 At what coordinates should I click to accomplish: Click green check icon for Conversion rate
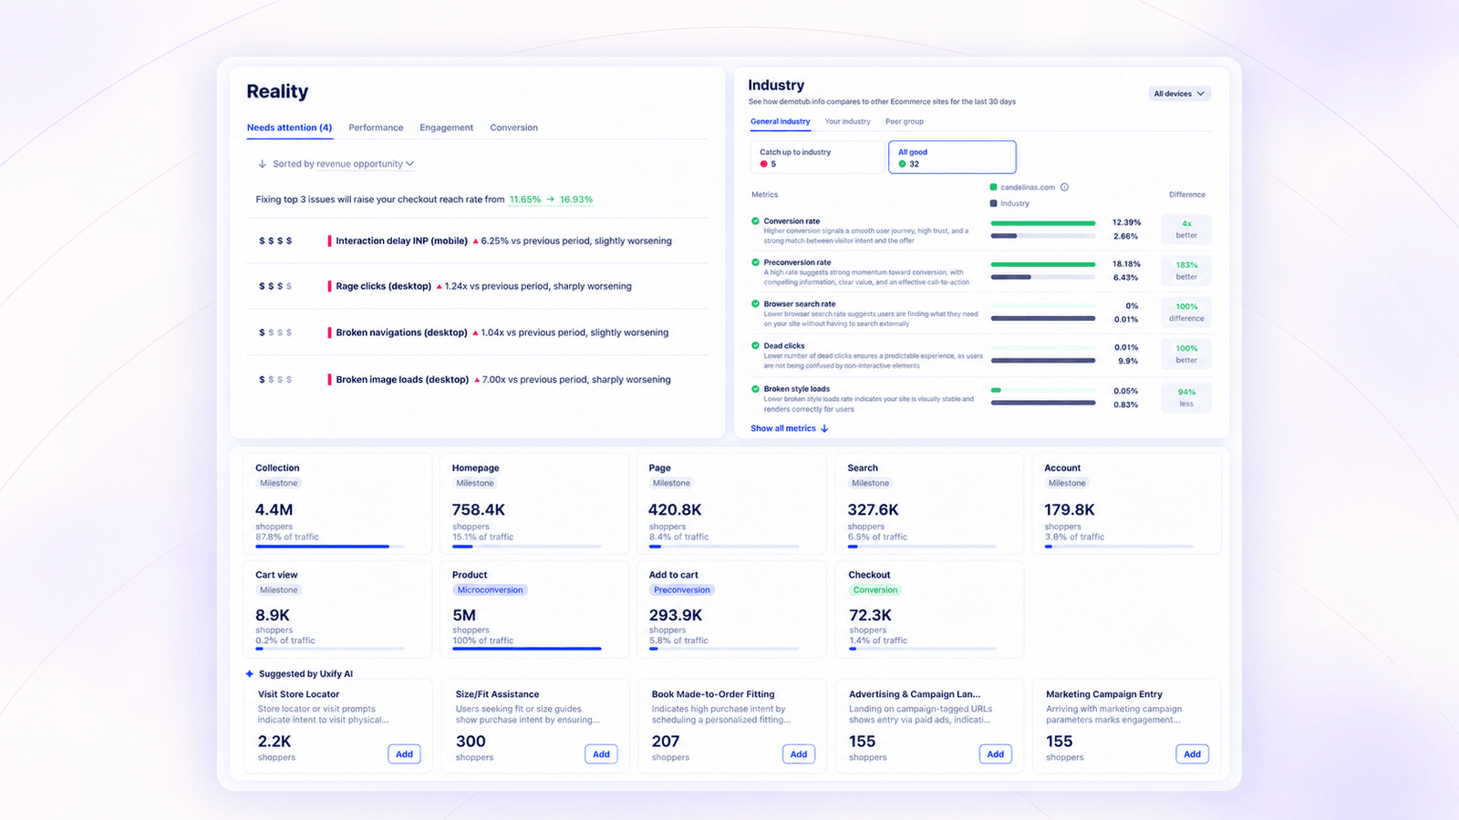pyautogui.click(x=755, y=220)
